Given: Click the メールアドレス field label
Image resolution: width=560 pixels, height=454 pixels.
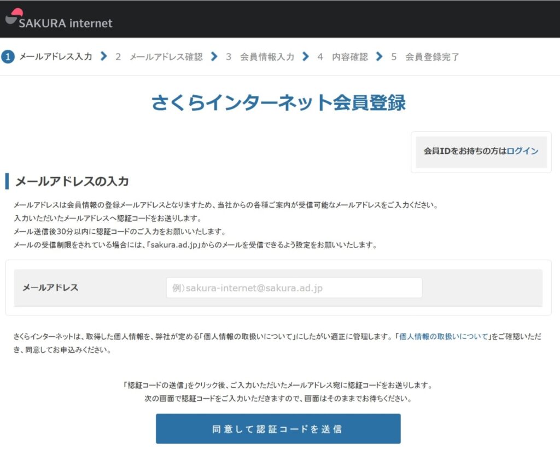Looking at the screenshot, I should [50, 288].
